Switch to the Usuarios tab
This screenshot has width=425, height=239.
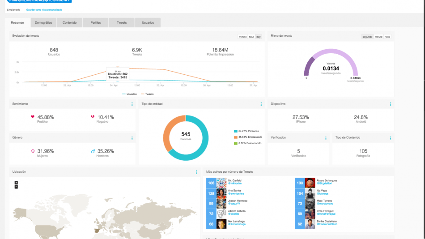click(x=148, y=22)
